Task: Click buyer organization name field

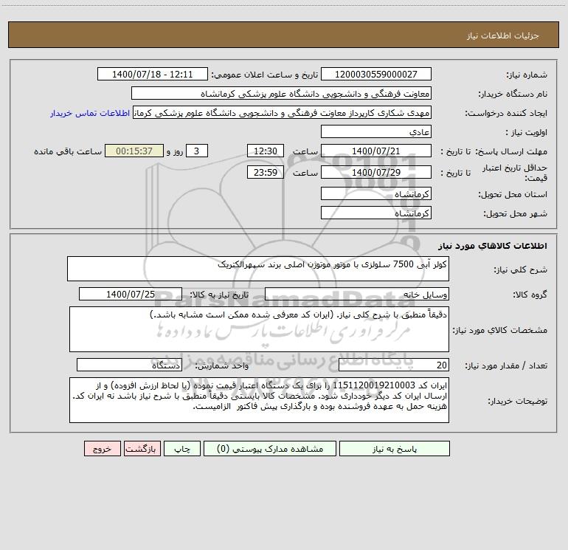Action: [282, 93]
